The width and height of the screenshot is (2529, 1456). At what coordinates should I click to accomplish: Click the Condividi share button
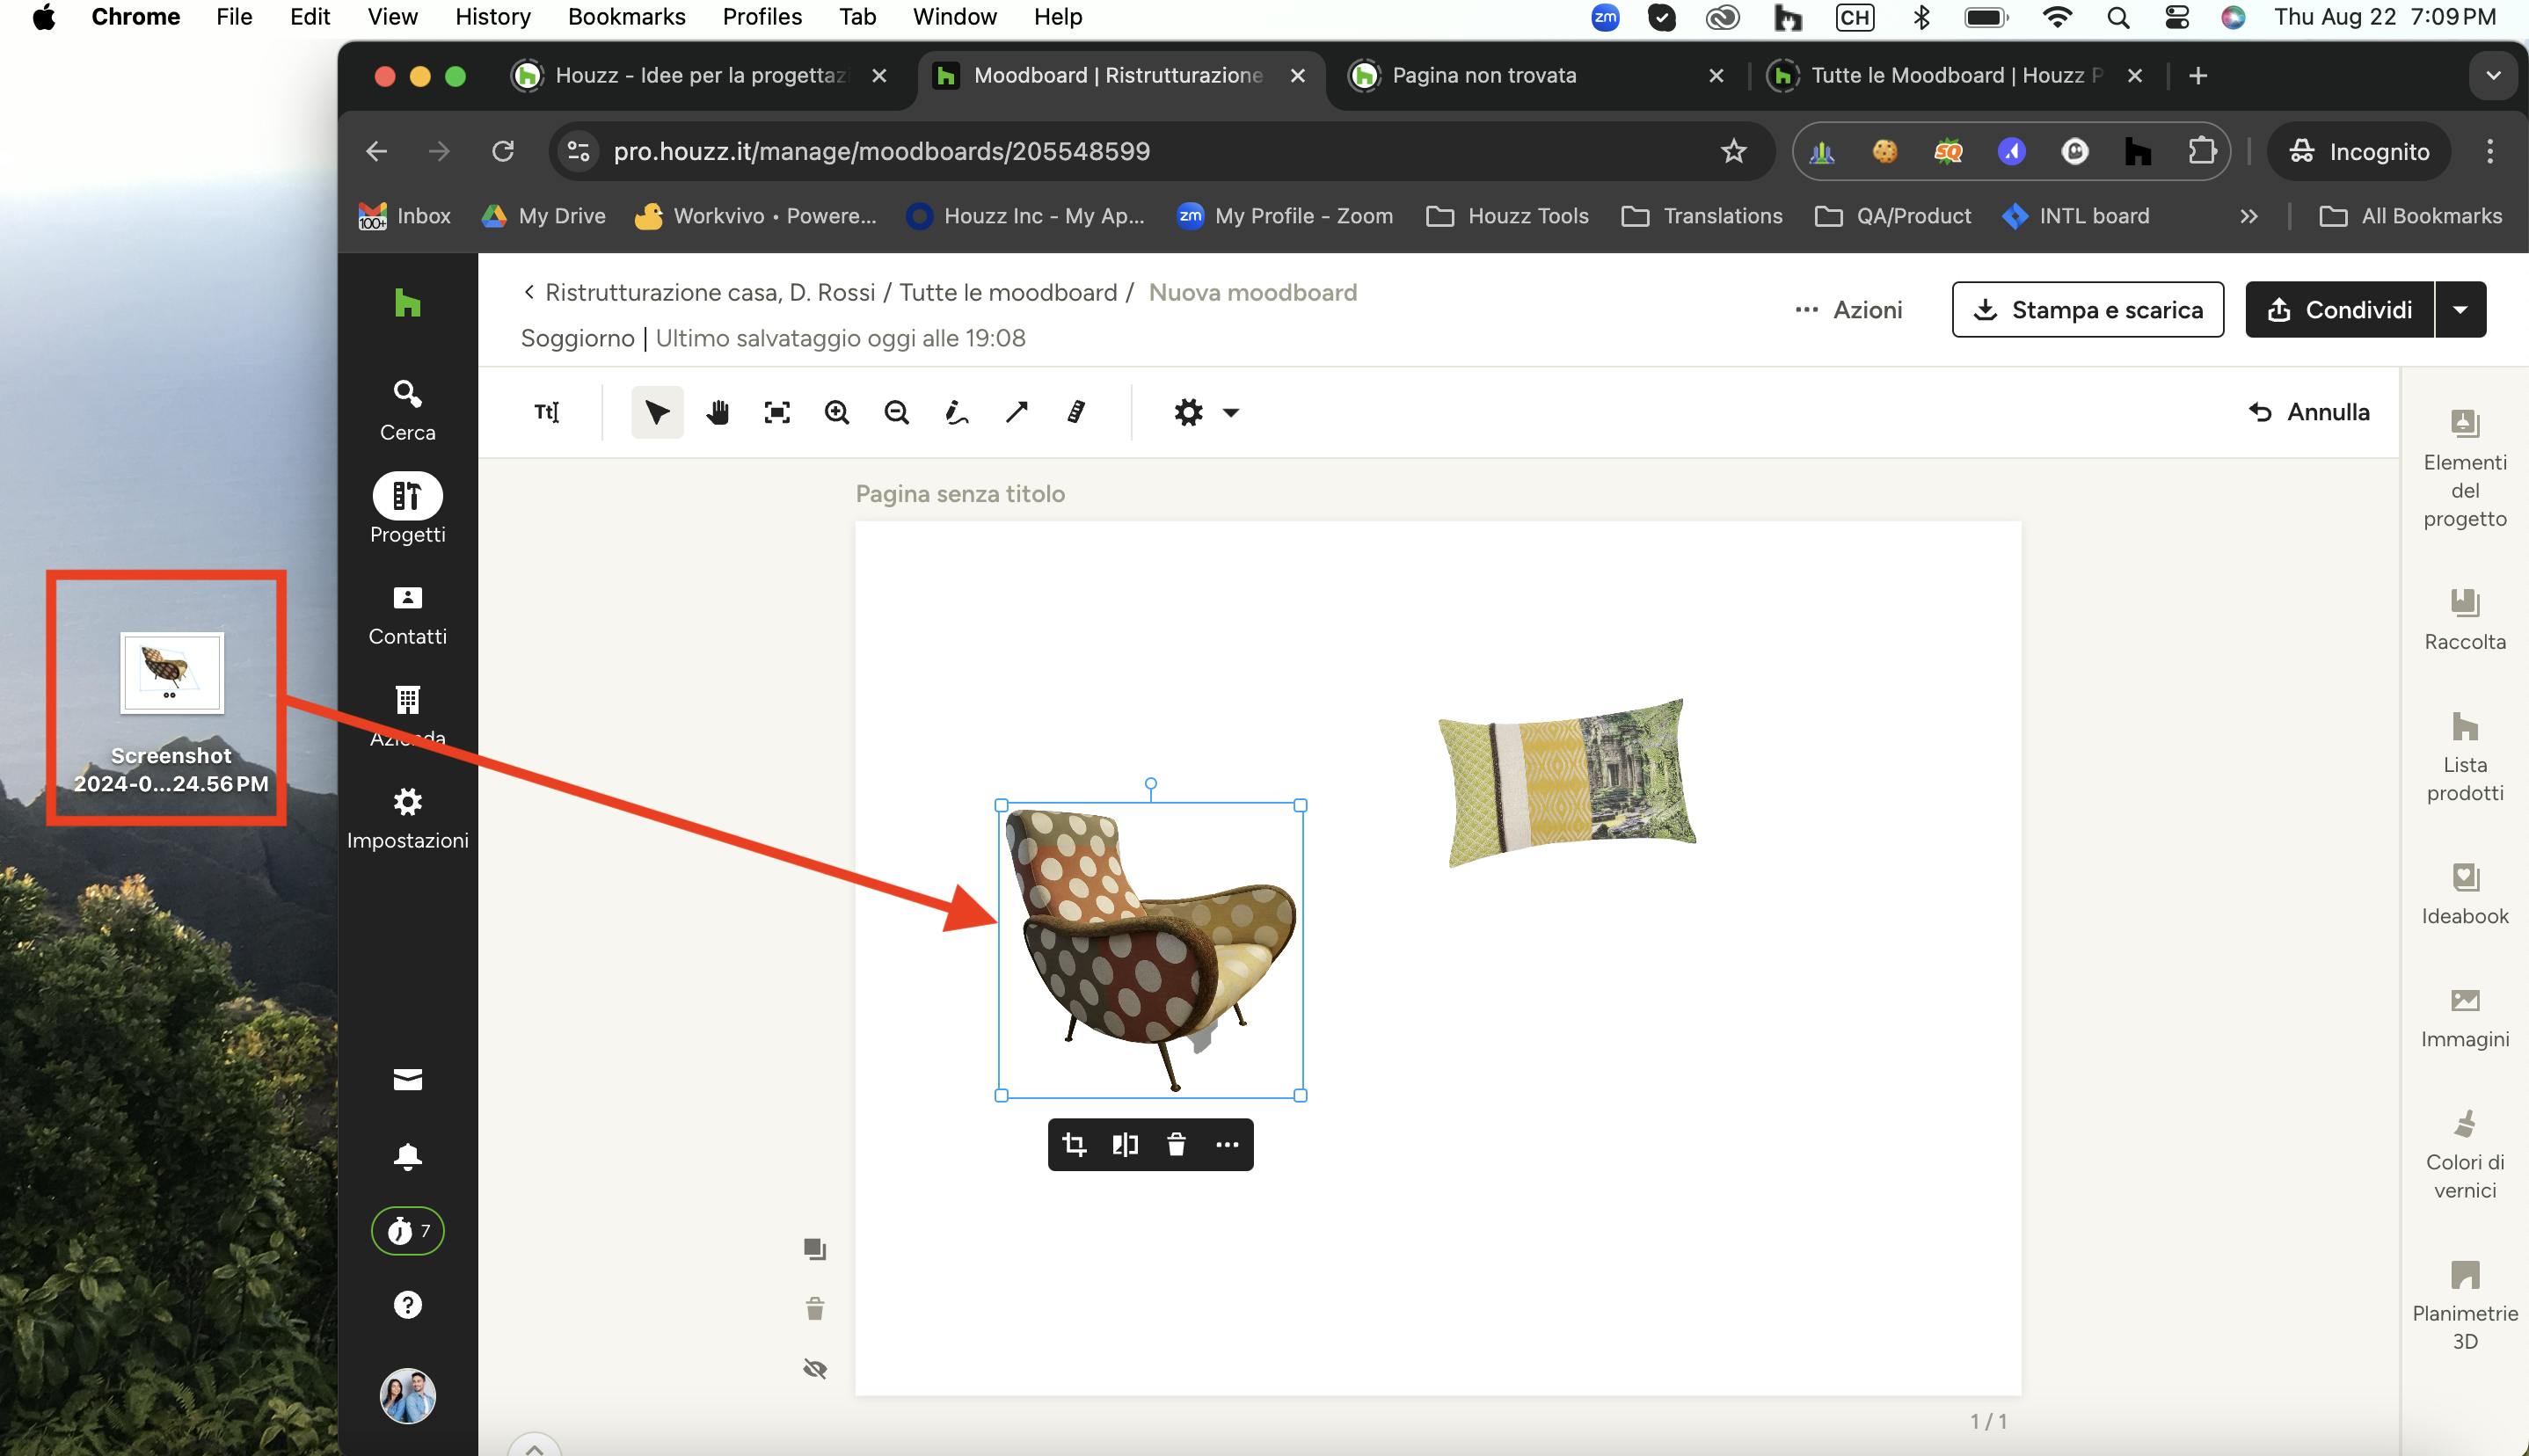[2339, 310]
